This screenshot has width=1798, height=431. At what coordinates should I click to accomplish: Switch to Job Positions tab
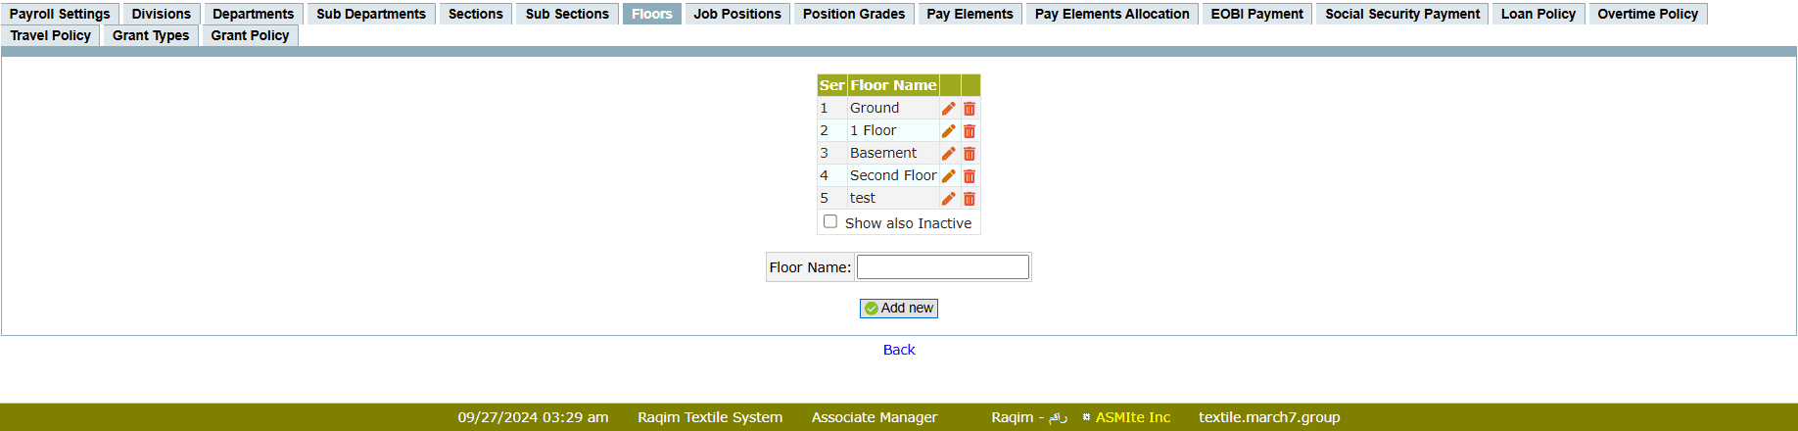(x=737, y=14)
